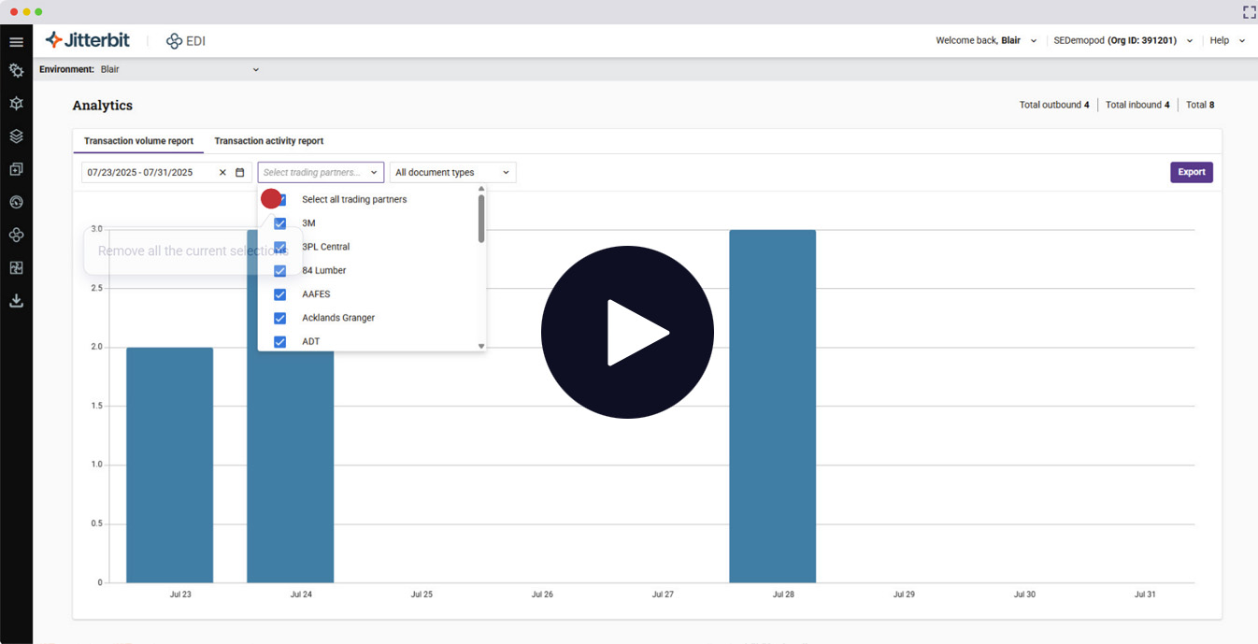
Task: Toggle the AAFES checkbox off
Action: pos(279,293)
